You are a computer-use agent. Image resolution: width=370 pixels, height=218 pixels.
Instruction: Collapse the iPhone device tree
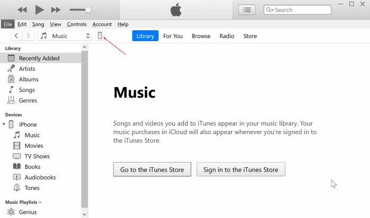pos(4,125)
